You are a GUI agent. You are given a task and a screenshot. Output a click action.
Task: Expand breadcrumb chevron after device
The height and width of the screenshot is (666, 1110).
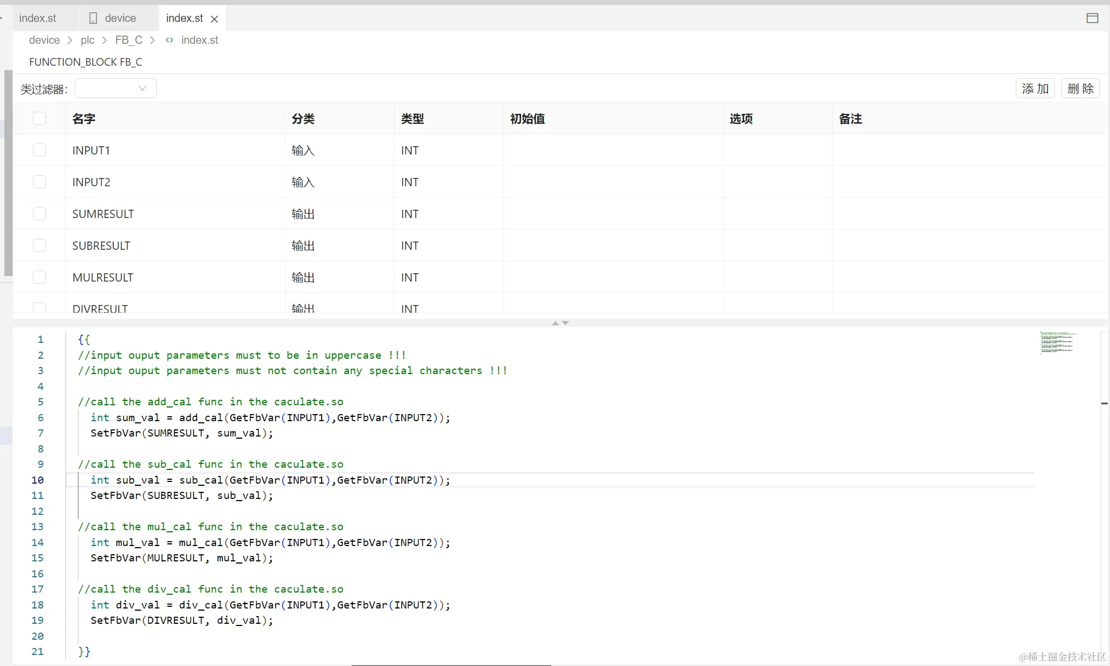point(70,40)
